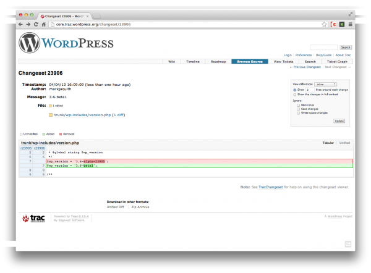Select the Show lines around each change radio
371x273 pixels.
(294, 90)
